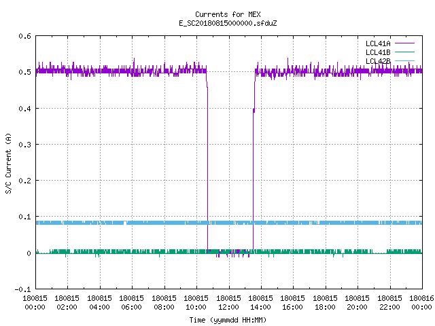The width and height of the screenshot is (435, 326).
Task: Click the y-axis label 'S/C Current (A)'
Action: tap(9, 163)
